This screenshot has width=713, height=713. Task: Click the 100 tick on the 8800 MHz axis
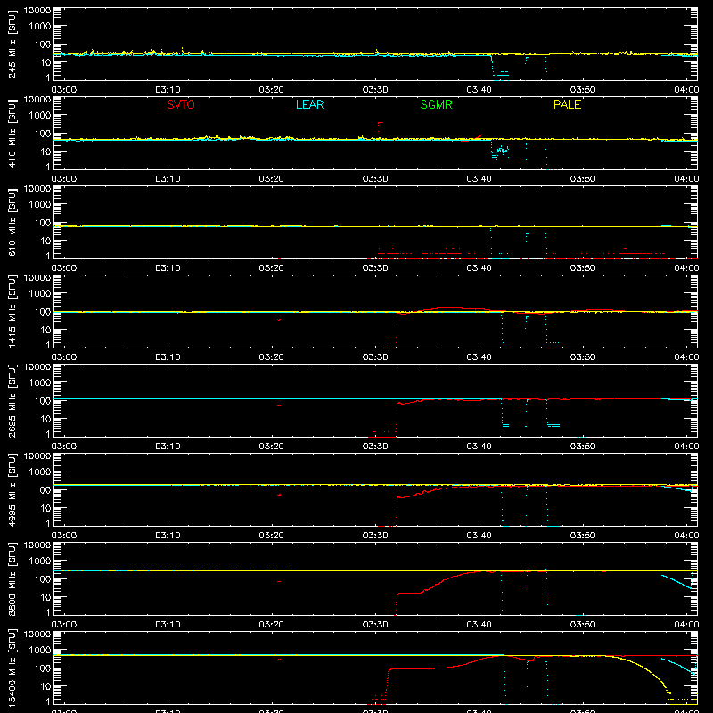click(43, 578)
